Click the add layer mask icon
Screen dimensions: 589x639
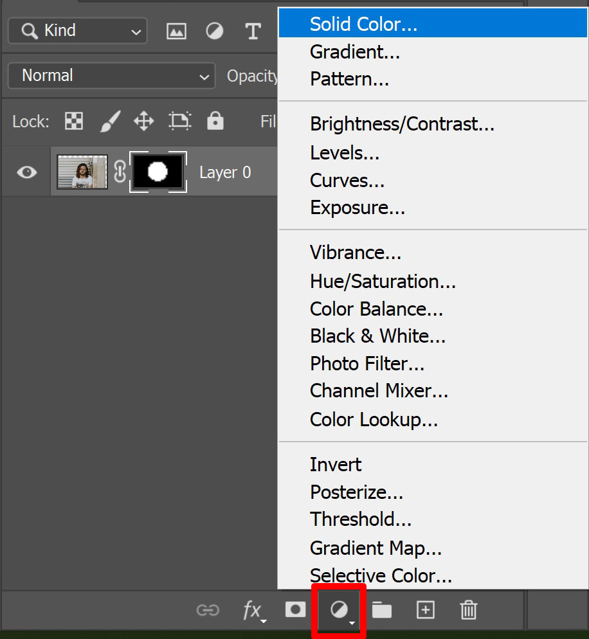pyautogui.click(x=296, y=610)
